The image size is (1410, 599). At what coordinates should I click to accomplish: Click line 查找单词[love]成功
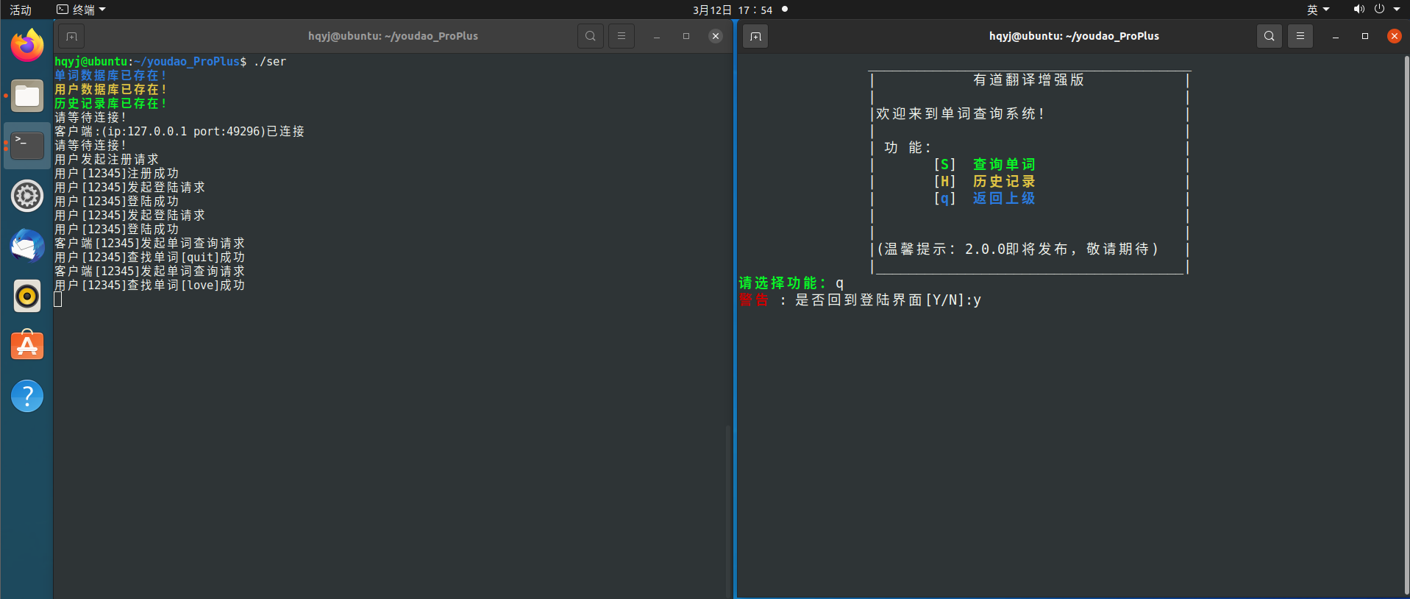click(149, 286)
